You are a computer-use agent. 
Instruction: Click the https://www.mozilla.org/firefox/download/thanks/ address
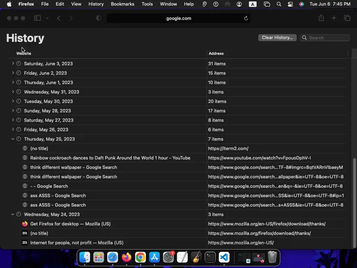pos(259,233)
